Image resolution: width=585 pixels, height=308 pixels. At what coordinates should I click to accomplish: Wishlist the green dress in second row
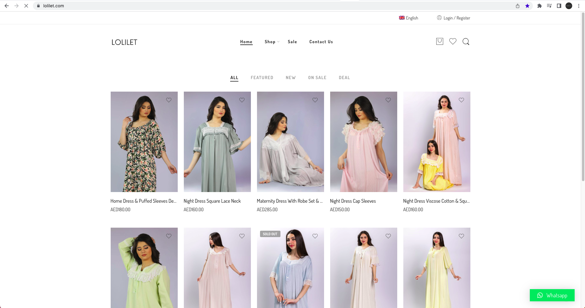click(x=169, y=236)
